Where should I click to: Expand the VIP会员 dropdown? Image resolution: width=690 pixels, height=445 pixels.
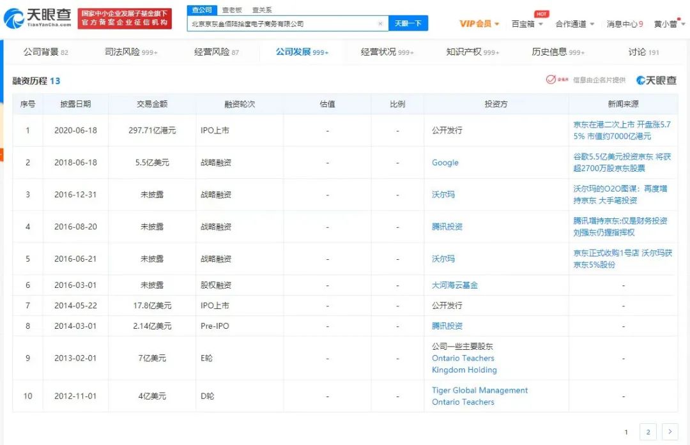click(x=479, y=24)
